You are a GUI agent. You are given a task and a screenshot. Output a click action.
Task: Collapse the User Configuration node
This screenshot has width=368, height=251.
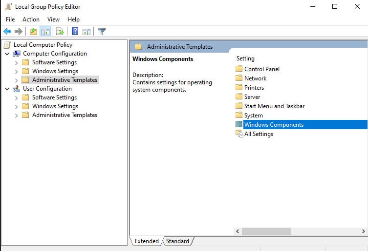click(7, 89)
